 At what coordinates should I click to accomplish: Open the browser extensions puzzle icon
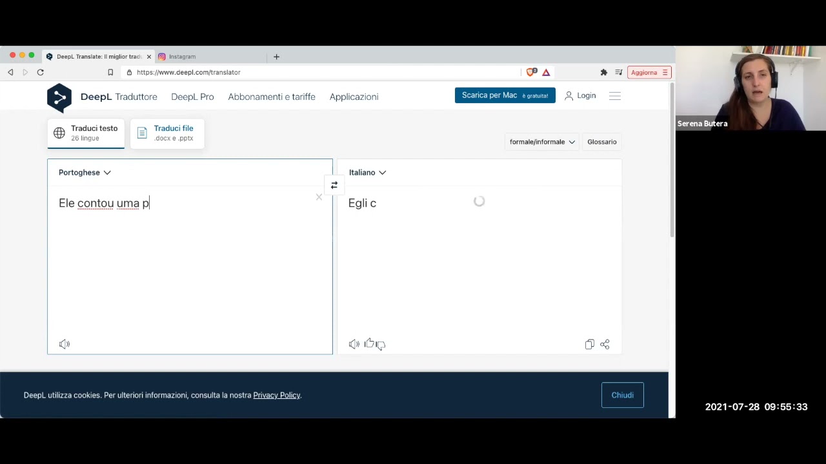[x=604, y=72]
